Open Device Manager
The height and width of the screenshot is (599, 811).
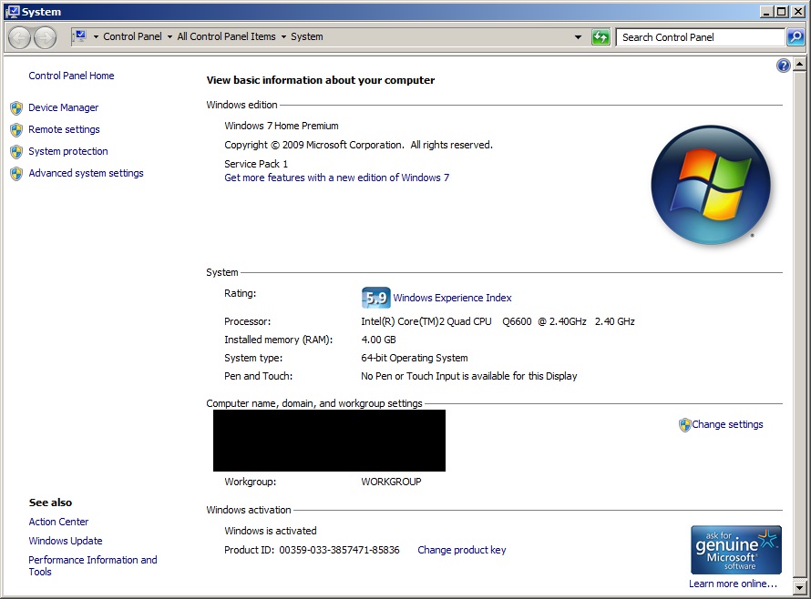click(63, 107)
